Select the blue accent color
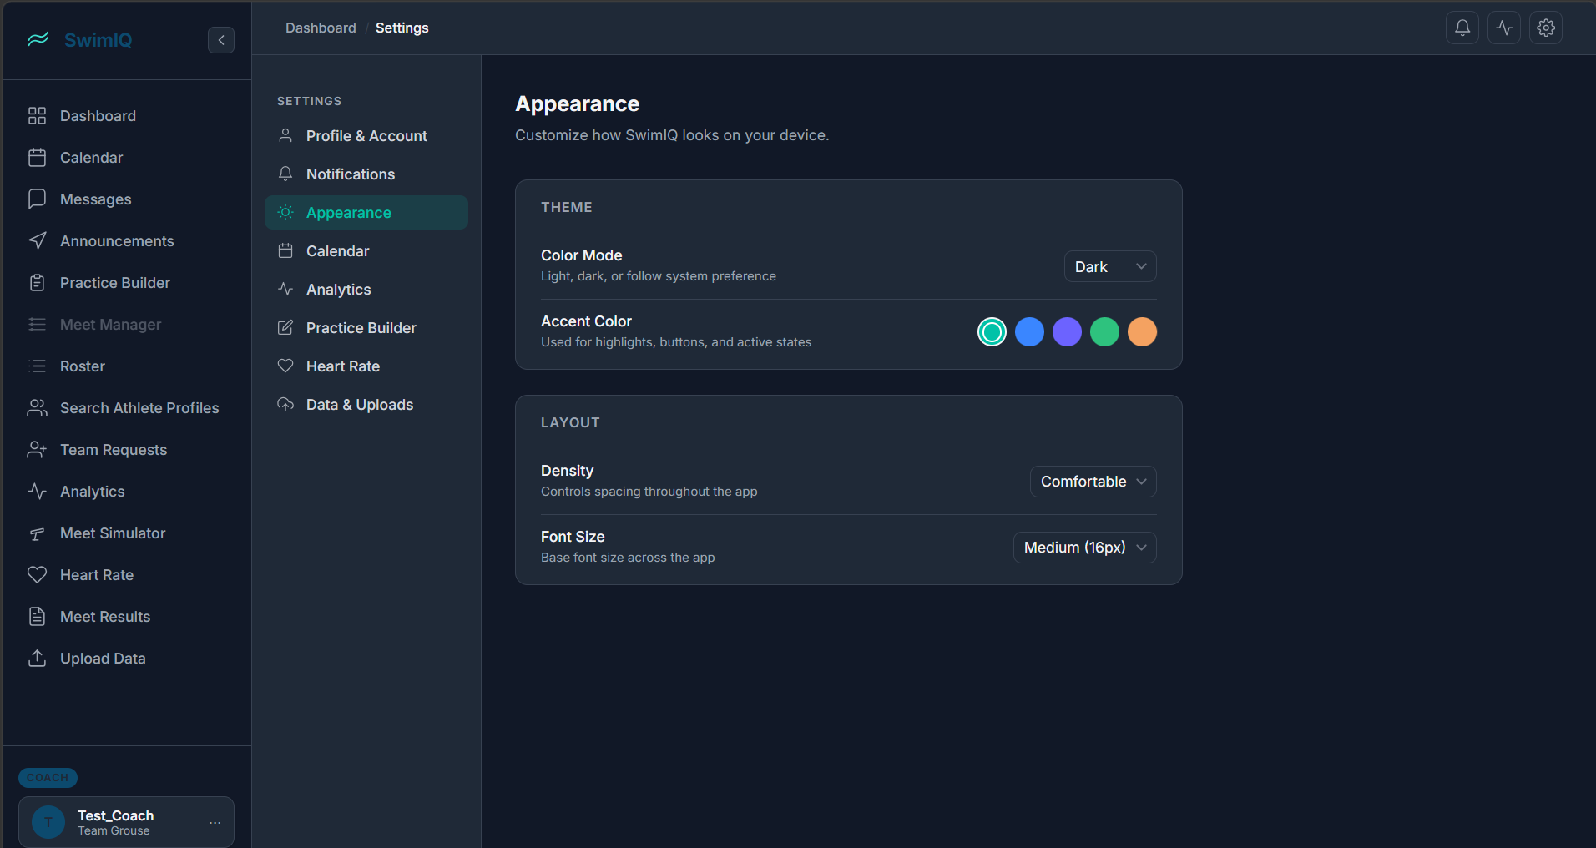This screenshot has height=848, width=1596. pos(1029,331)
